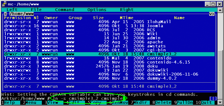Image resolution: width=224 pixels, height=106 pixels.
Task: Click the window scrollbar down arrow
Action: (x=220, y=102)
